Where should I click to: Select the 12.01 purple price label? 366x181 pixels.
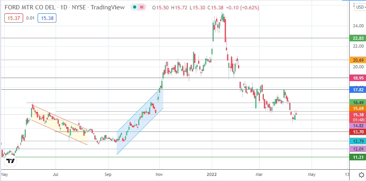tap(358, 149)
